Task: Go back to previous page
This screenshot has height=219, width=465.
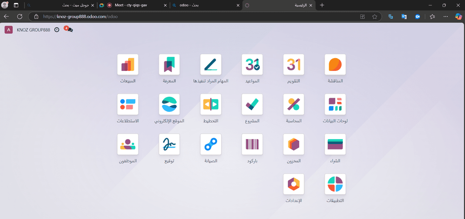Action: coord(6,17)
